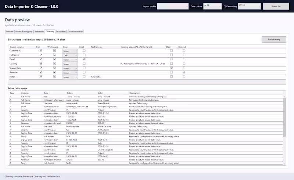The height and width of the screenshot is (180, 294).
Task: Select row with ANNA@EXAMPLE.COM before value
Action: click(146, 107)
